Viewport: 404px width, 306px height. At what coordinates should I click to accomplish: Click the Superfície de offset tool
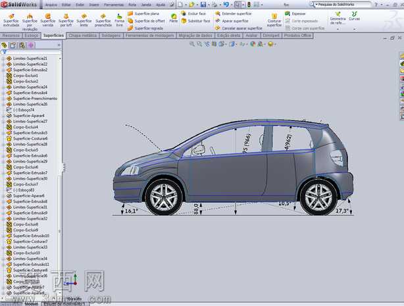pos(146,21)
